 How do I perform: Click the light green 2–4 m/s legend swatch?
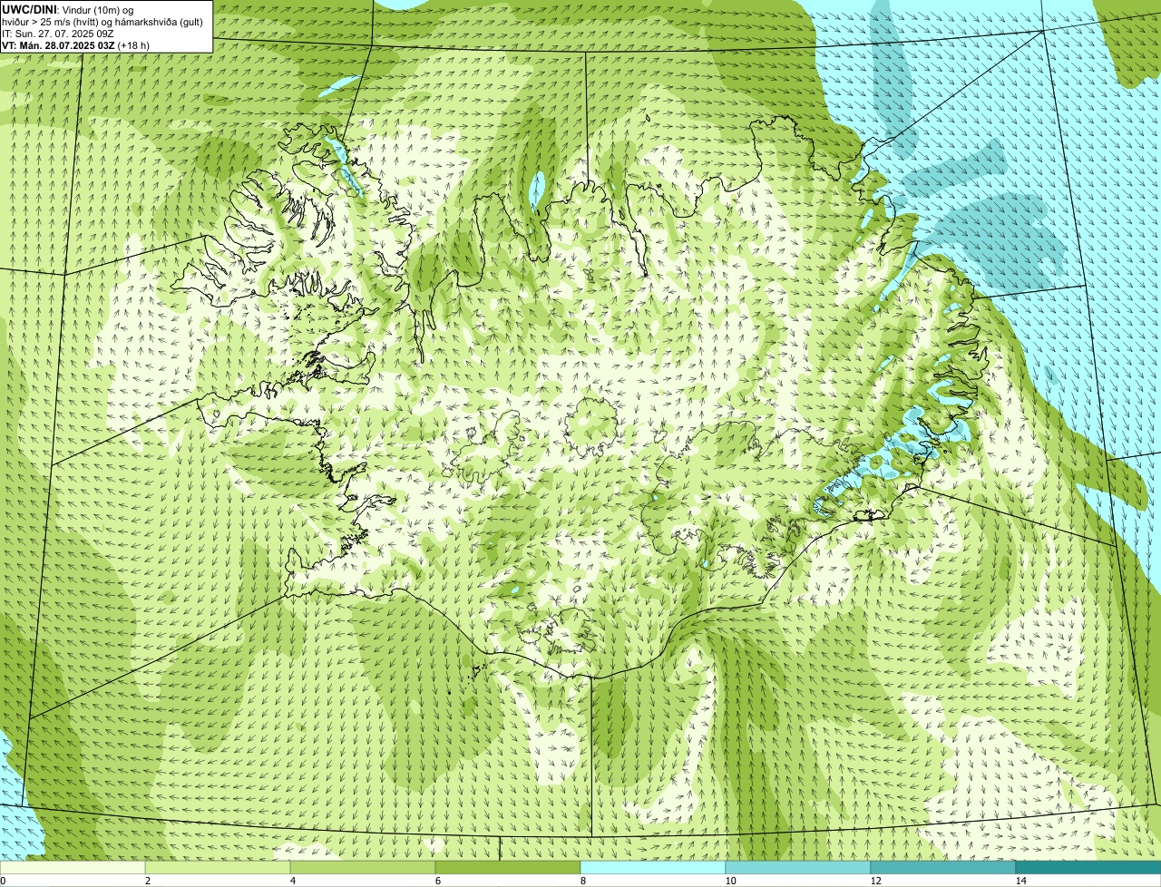(x=218, y=867)
